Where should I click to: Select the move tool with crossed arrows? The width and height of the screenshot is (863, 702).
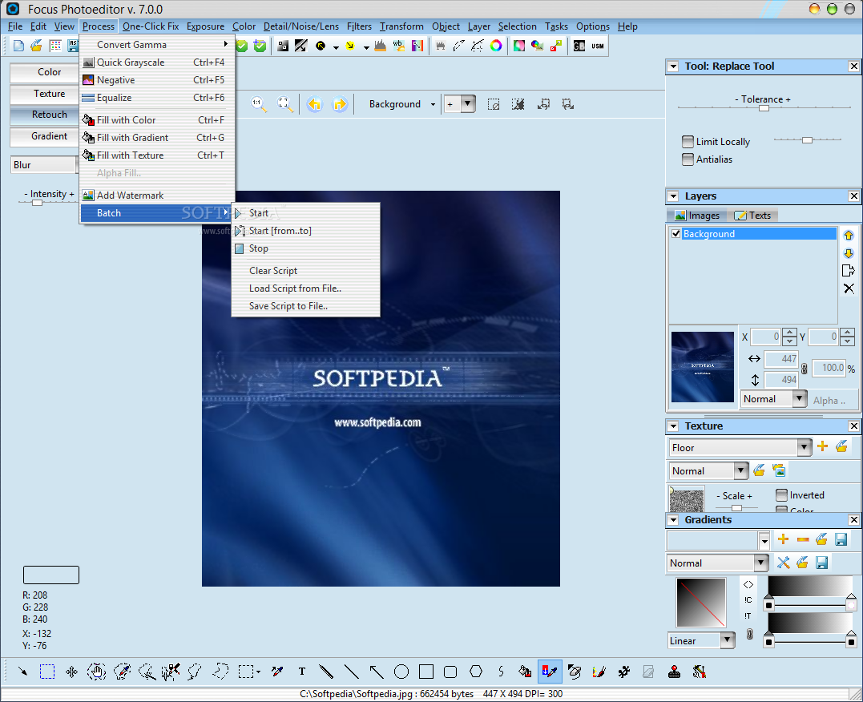[71, 672]
